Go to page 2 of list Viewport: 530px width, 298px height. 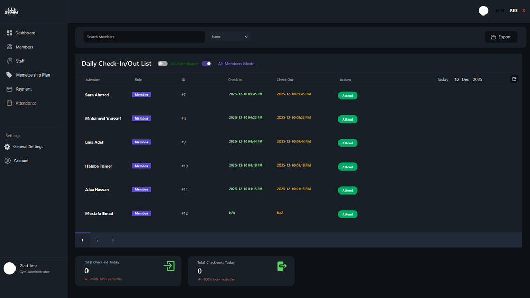pos(97,240)
